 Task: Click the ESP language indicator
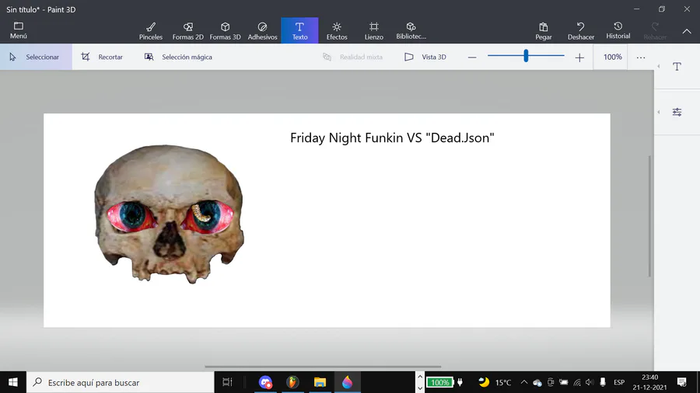point(619,382)
